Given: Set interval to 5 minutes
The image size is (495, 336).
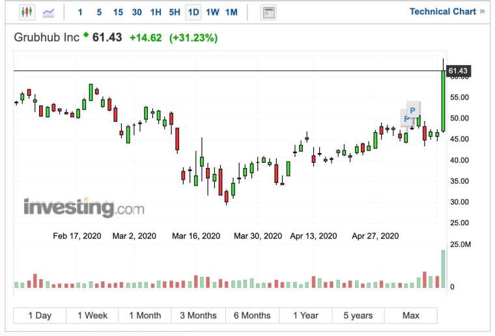Looking at the screenshot, I should pos(99,12).
